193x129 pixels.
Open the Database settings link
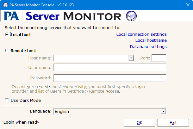pyautogui.click(x=148, y=47)
